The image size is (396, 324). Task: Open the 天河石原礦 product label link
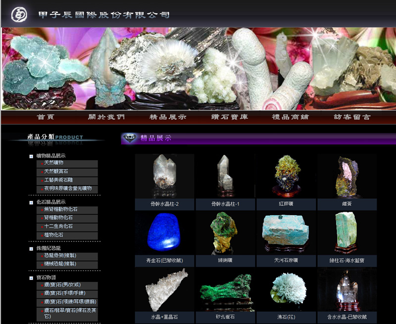click(286, 260)
